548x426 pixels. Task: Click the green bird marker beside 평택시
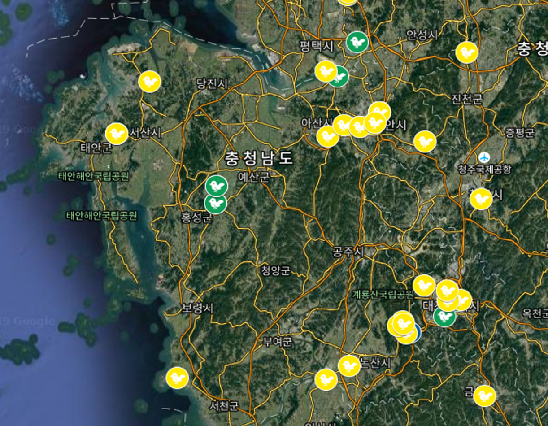pos(357,43)
